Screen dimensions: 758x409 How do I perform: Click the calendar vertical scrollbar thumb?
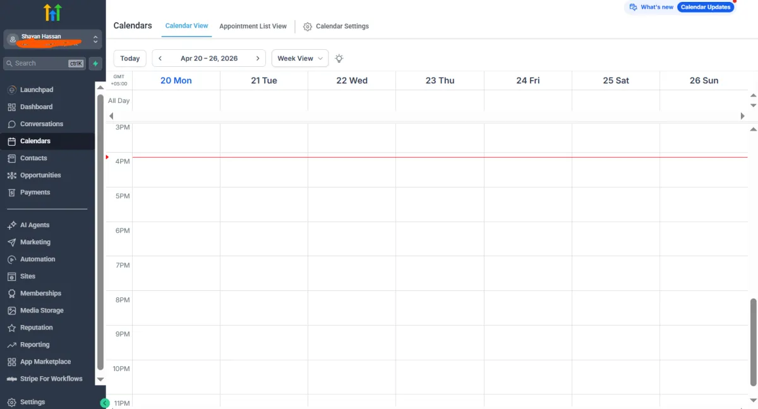click(753, 341)
